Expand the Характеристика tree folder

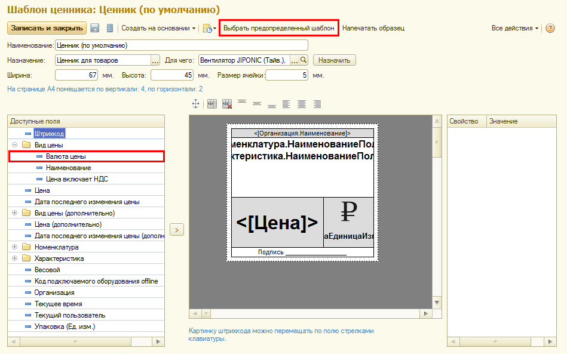(x=14, y=258)
